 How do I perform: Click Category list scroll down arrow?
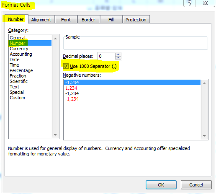[x=55, y=135]
